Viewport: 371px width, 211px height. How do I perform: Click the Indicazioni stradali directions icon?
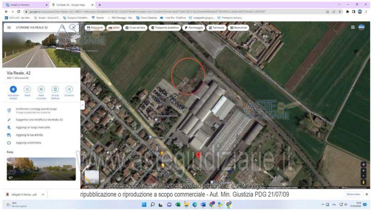[x=13, y=89]
